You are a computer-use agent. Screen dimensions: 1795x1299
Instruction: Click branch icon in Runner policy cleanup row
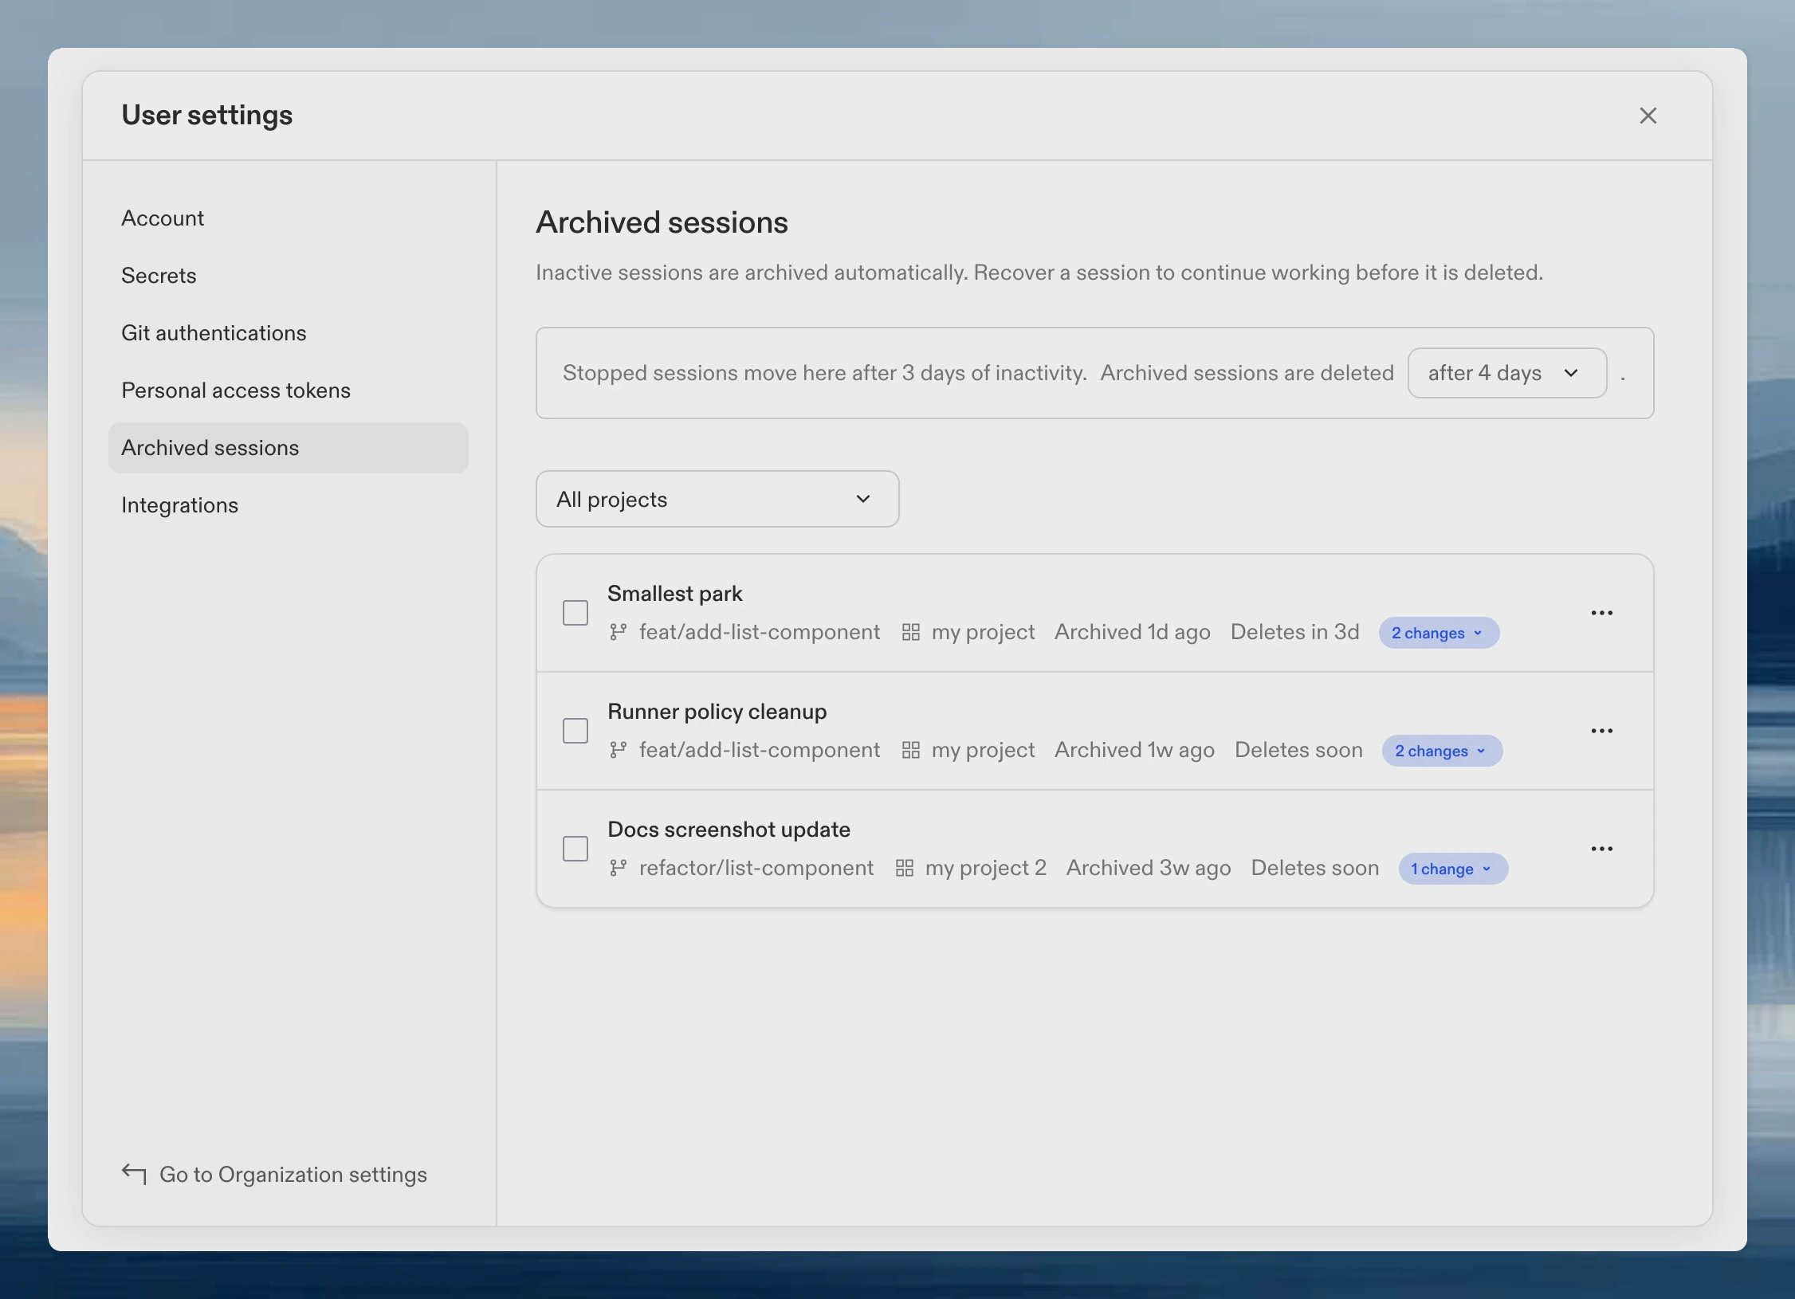tap(618, 750)
